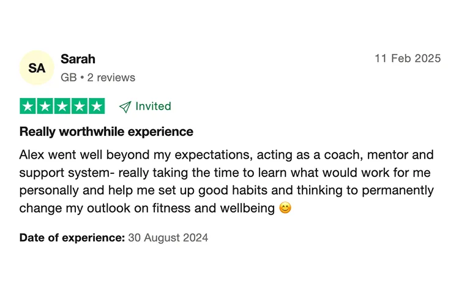Click the GB country label
Image resolution: width=459 pixels, height=294 pixels.
[x=69, y=78]
